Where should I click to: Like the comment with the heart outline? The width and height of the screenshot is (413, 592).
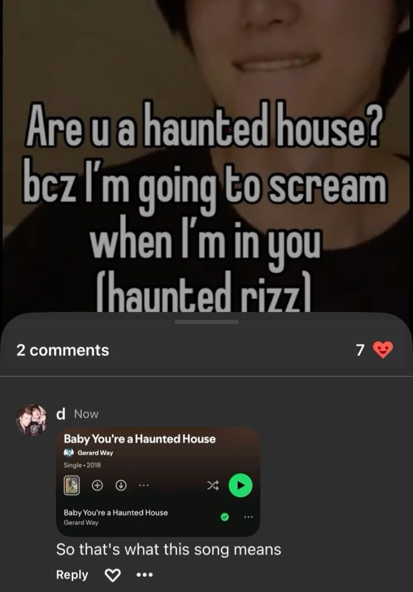(112, 575)
